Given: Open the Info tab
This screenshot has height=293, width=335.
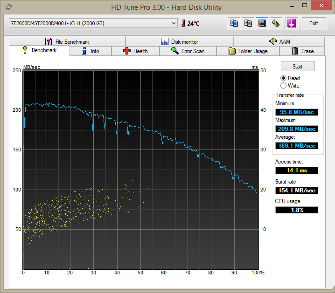Looking at the screenshot, I should (91, 51).
